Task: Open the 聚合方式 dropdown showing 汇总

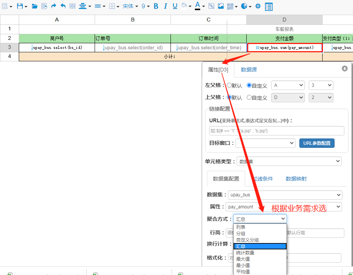Action: pyautogui.click(x=260, y=219)
